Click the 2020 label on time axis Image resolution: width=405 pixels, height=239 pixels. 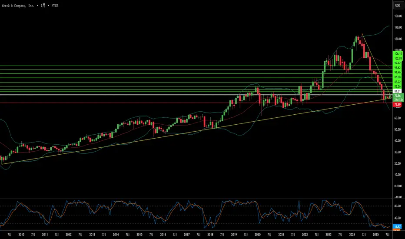257,234
